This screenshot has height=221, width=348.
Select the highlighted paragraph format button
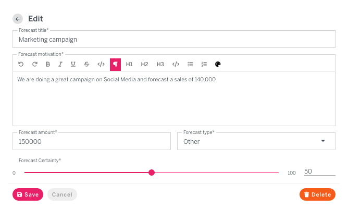click(x=115, y=64)
